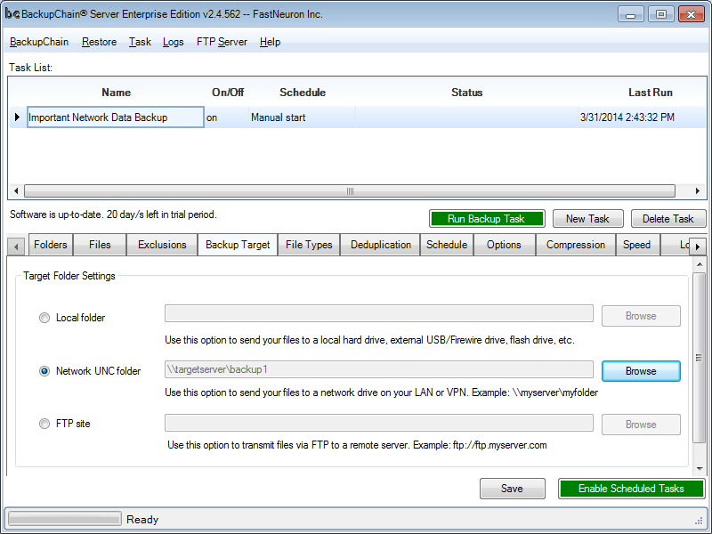Click the Last Run column header

pyautogui.click(x=651, y=93)
